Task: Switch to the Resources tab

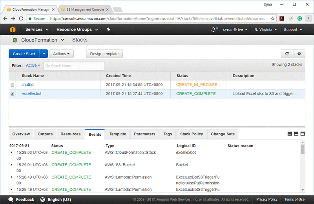Action: pos(71,134)
